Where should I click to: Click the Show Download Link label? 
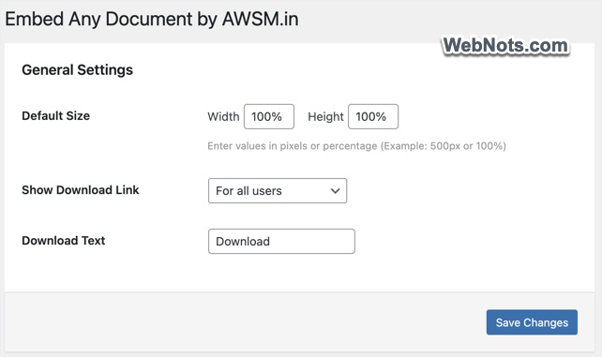click(81, 190)
